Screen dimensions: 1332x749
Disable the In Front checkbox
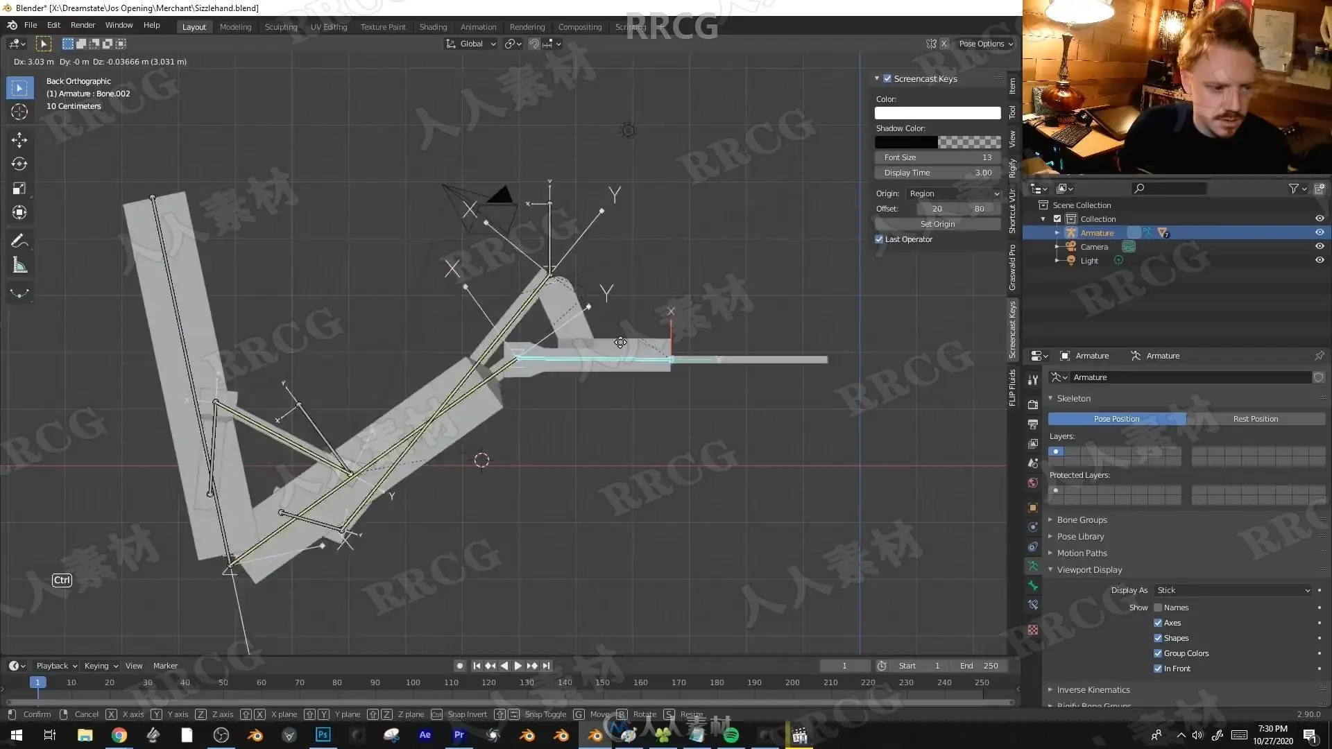click(x=1158, y=669)
